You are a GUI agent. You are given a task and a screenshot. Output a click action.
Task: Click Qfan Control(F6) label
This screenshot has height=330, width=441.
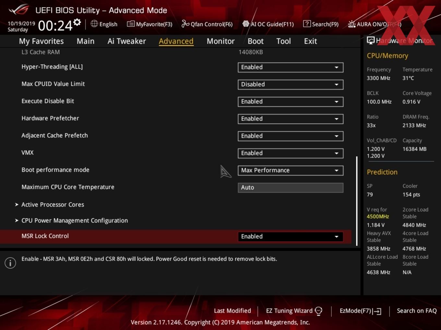coord(212,24)
